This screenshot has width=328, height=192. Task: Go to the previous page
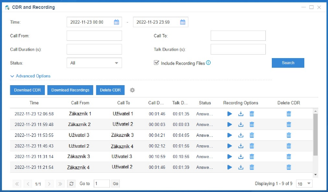click(28, 184)
